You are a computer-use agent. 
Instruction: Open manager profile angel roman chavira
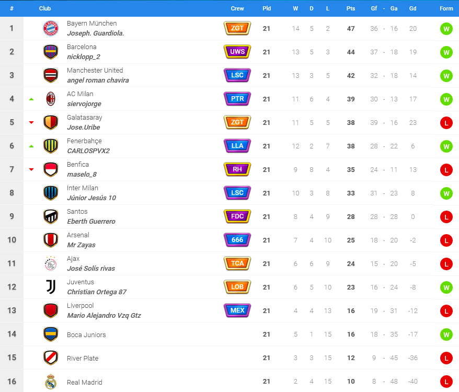(98, 80)
